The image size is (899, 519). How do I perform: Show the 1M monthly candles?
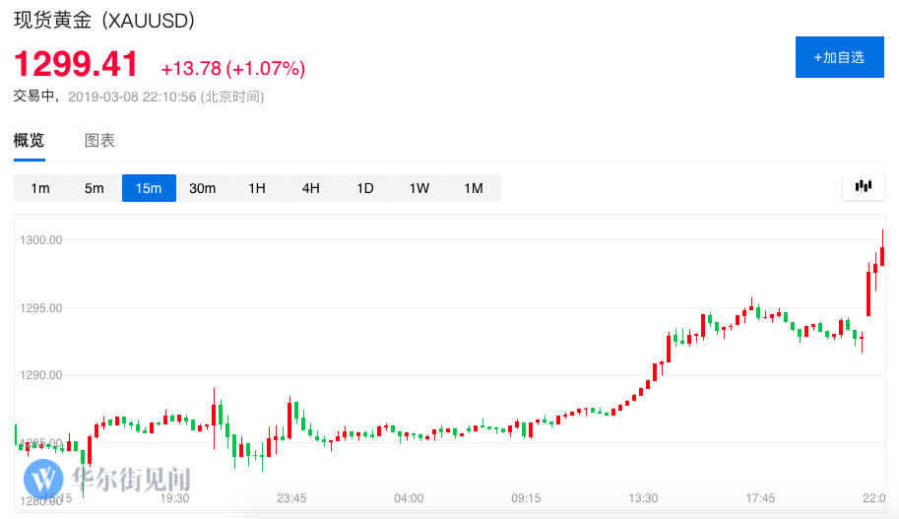[x=474, y=188]
